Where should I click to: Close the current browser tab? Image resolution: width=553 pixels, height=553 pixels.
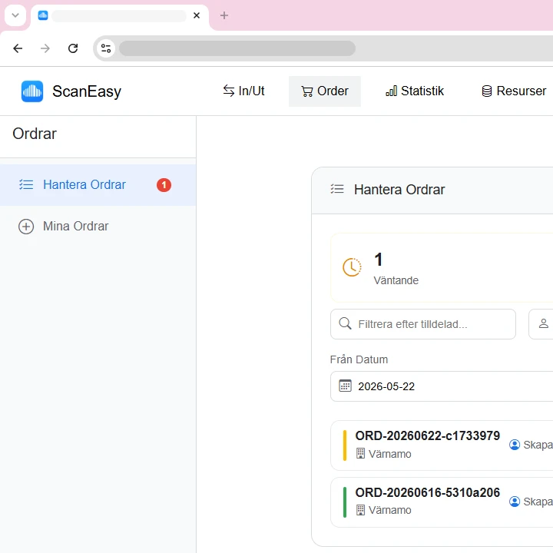click(x=197, y=15)
